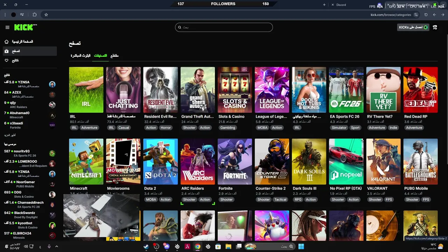Open the No Pixel RP (GTA) thumbnail
Image resolution: width=448 pixels, height=252 pixels.
346,162
